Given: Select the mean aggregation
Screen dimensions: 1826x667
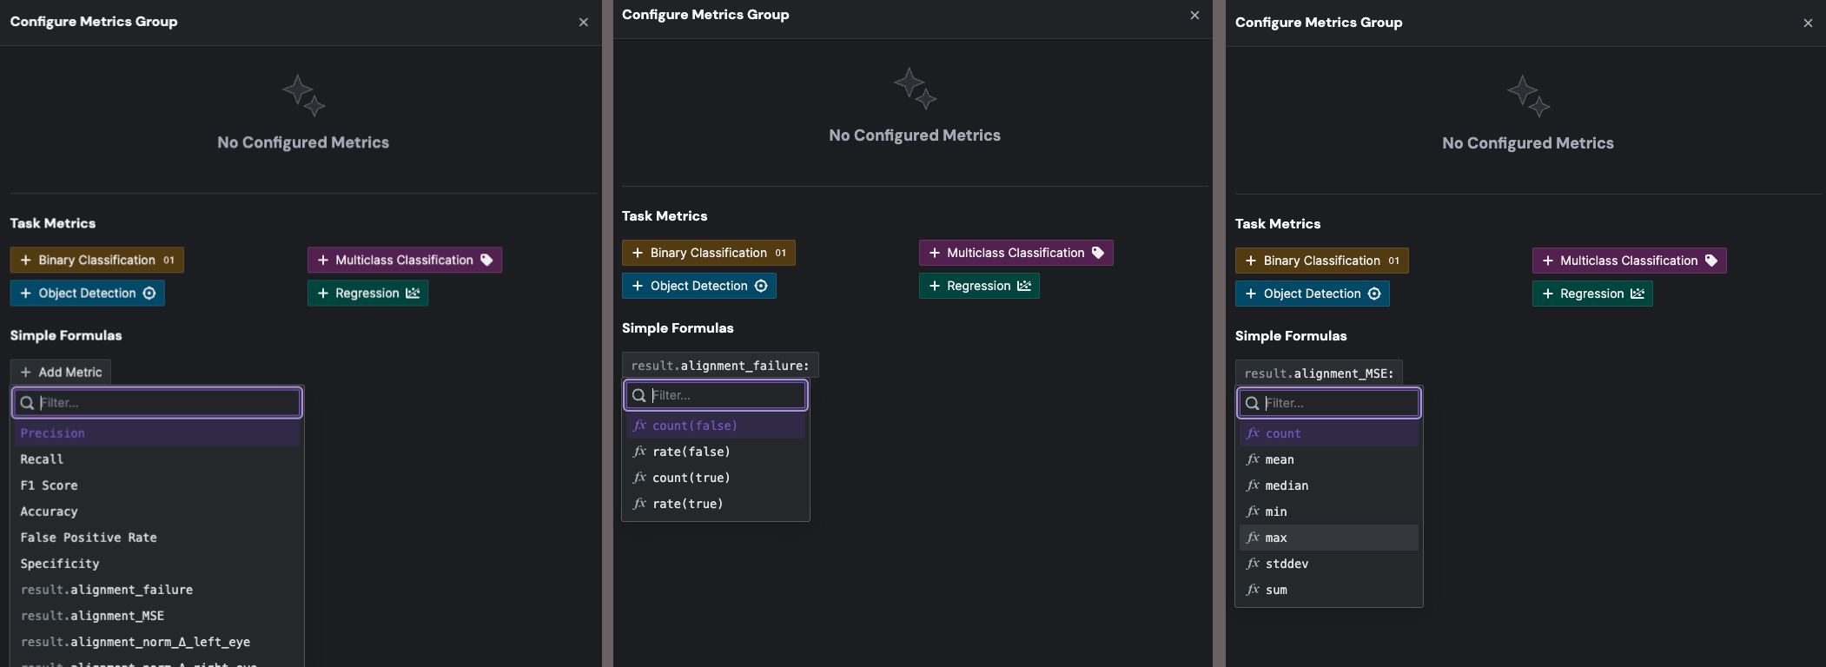Looking at the screenshot, I should 1329,459.
